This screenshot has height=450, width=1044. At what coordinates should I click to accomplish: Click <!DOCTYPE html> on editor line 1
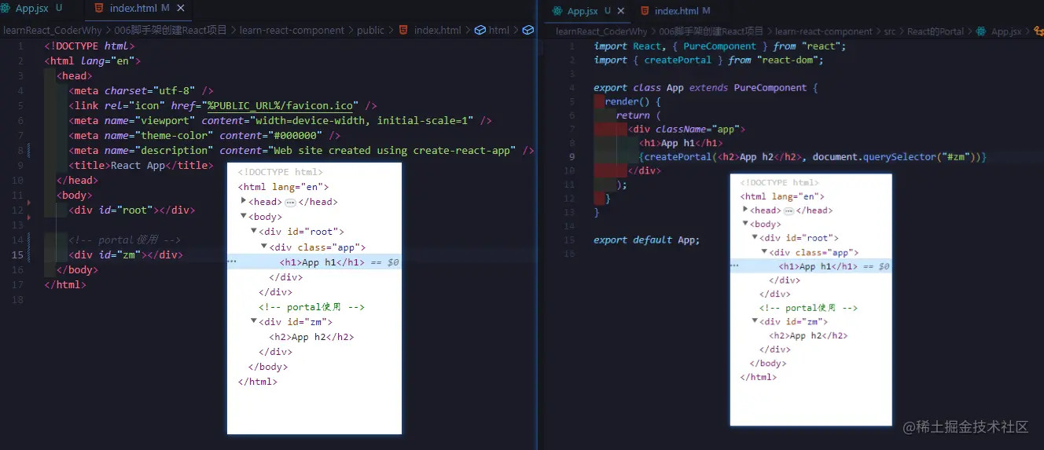point(90,46)
